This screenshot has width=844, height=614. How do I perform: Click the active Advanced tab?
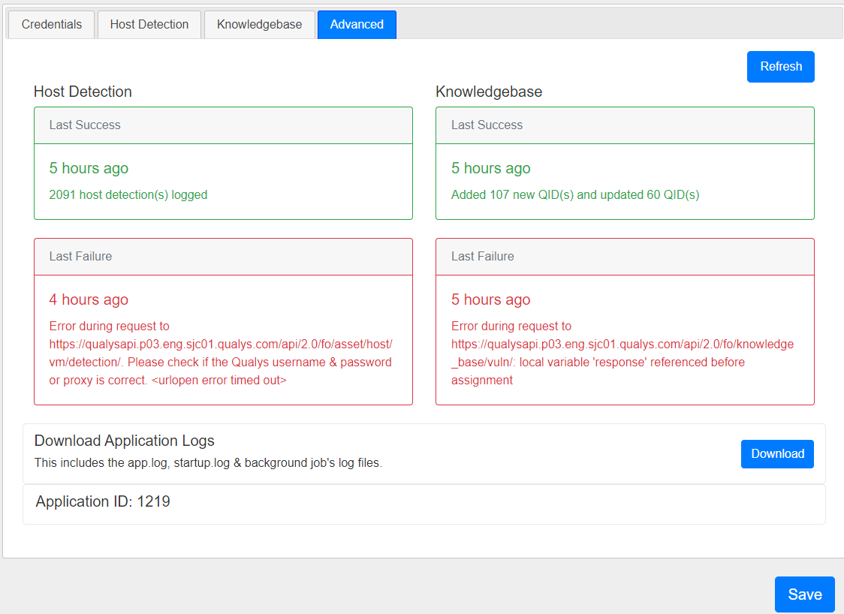(357, 24)
